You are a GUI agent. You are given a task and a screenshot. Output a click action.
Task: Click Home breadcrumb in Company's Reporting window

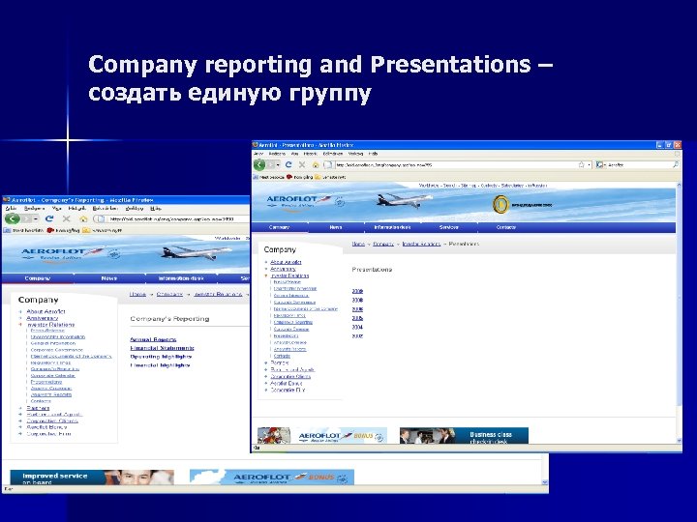coord(137,294)
